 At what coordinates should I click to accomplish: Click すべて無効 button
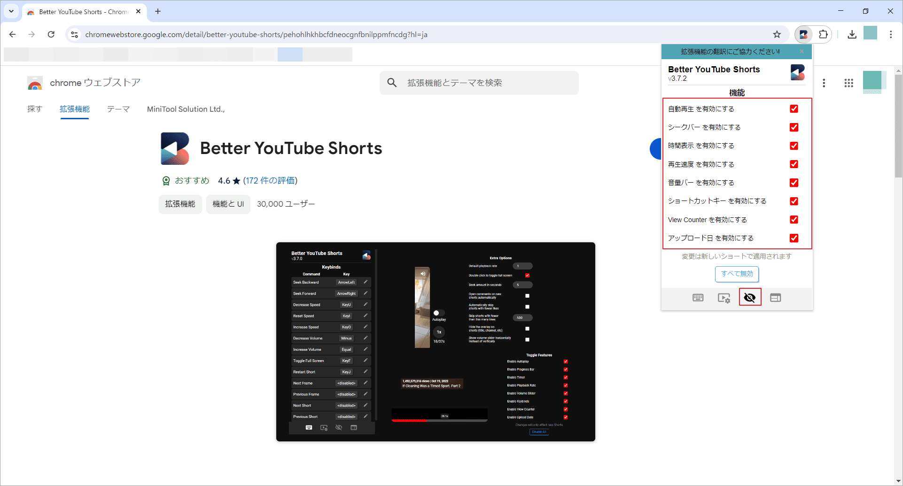point(737,274)
